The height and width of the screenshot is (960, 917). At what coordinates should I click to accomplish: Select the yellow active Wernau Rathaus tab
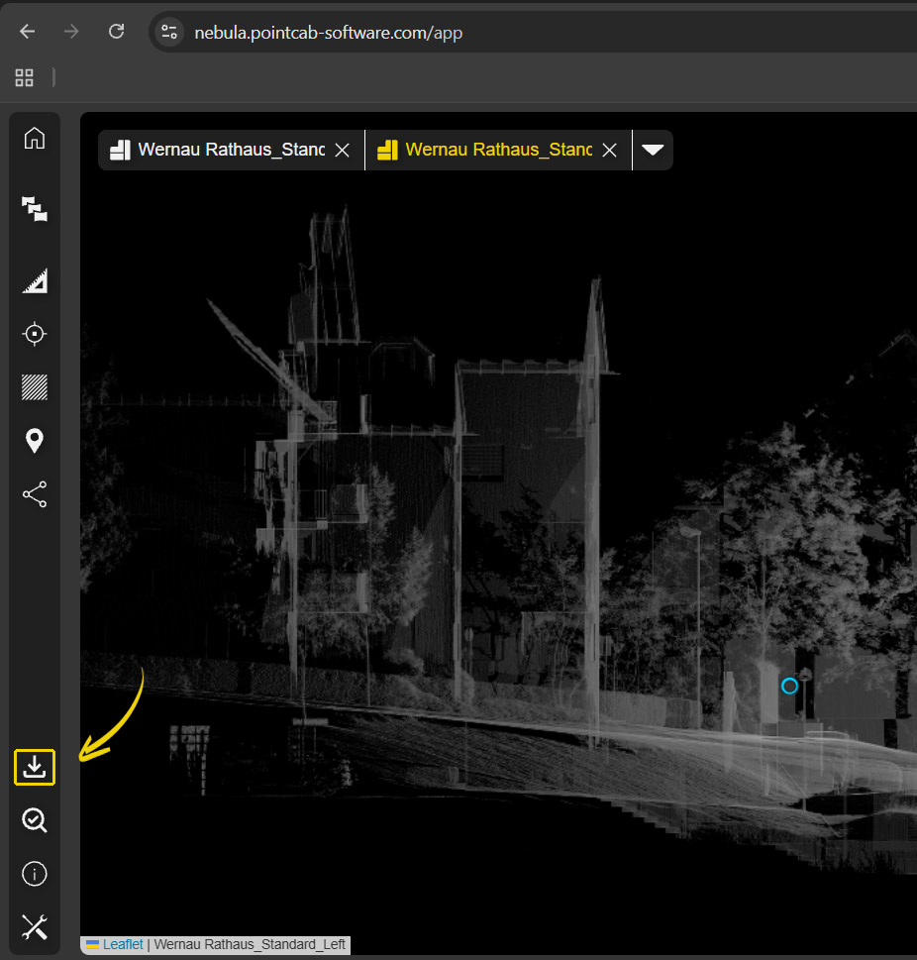(x=497, y=150)
